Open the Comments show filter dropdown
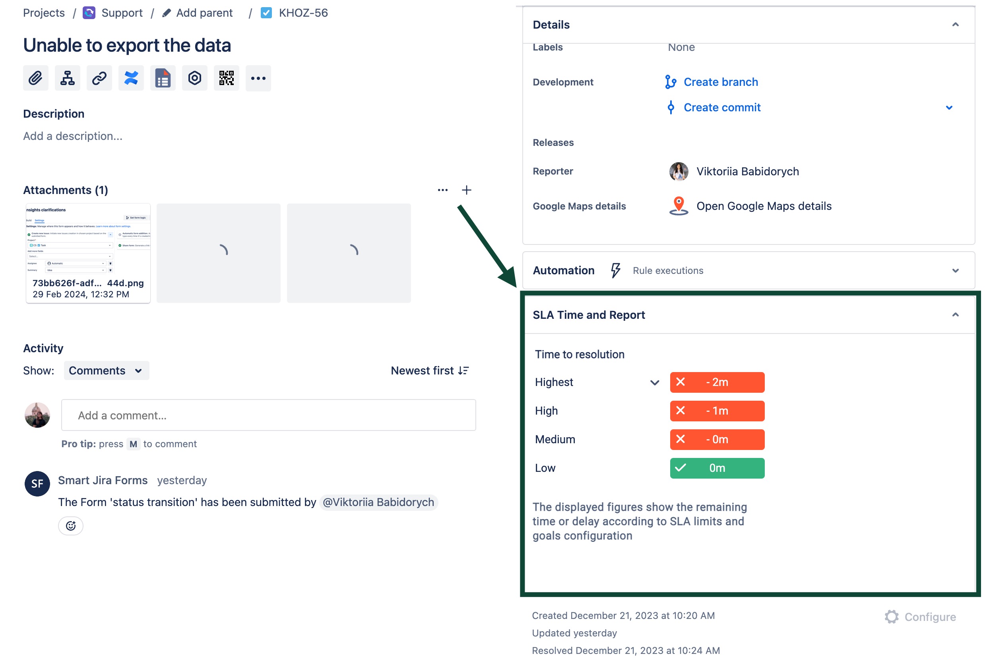The height and width of the screenshot is (671, 985). tap(106, 370)
